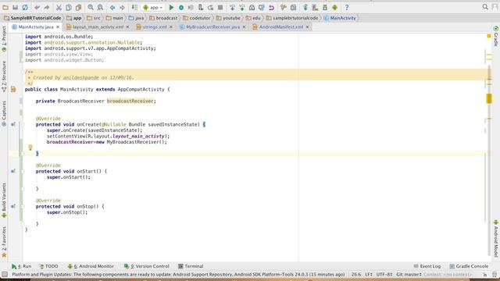Open the Gradle Console panel
This screenshot has height=281, width=500.
pyautogui.click(x=469, y=266)
